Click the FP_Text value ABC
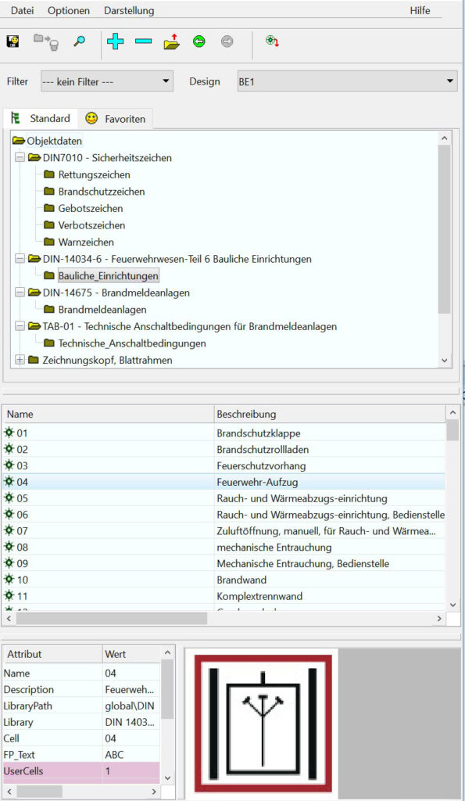The image size is (465, 801). point(114,755)
